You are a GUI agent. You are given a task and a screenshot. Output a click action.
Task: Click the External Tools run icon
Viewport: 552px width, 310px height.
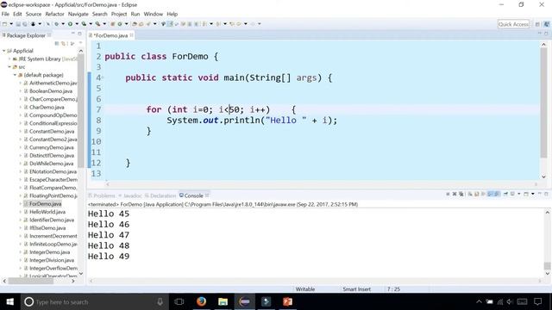coord(97,24)
